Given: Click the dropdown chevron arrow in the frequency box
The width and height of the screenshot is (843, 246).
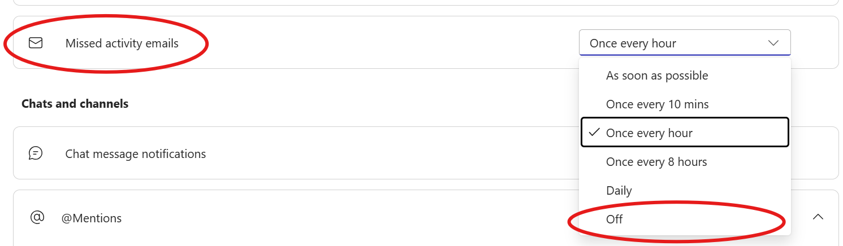Looking at the screenshot, I should pyautogui.click(x=773, y=43).
